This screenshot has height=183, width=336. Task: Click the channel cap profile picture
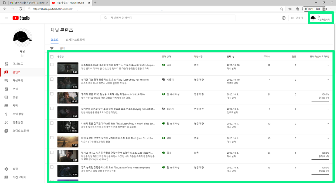22,38
